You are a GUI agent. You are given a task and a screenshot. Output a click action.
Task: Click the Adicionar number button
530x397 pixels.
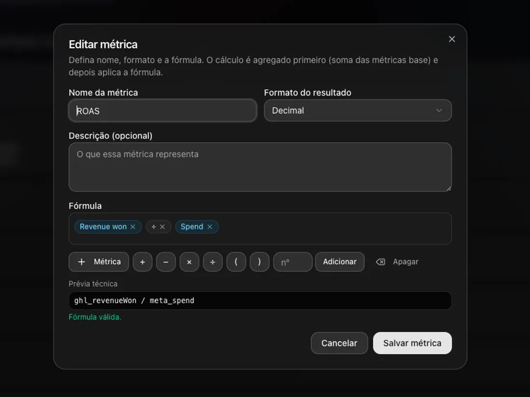coord(340,262)
